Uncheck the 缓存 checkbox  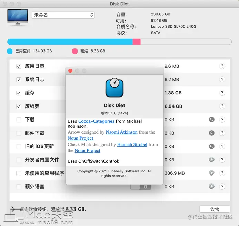tap(19, 93)
